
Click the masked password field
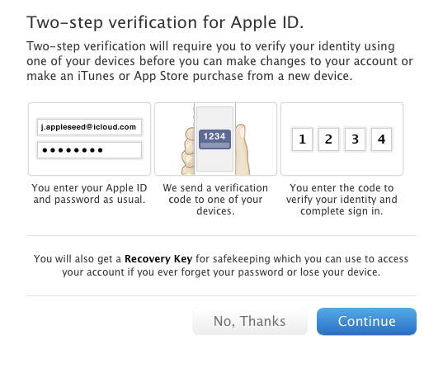coord(89,150)
